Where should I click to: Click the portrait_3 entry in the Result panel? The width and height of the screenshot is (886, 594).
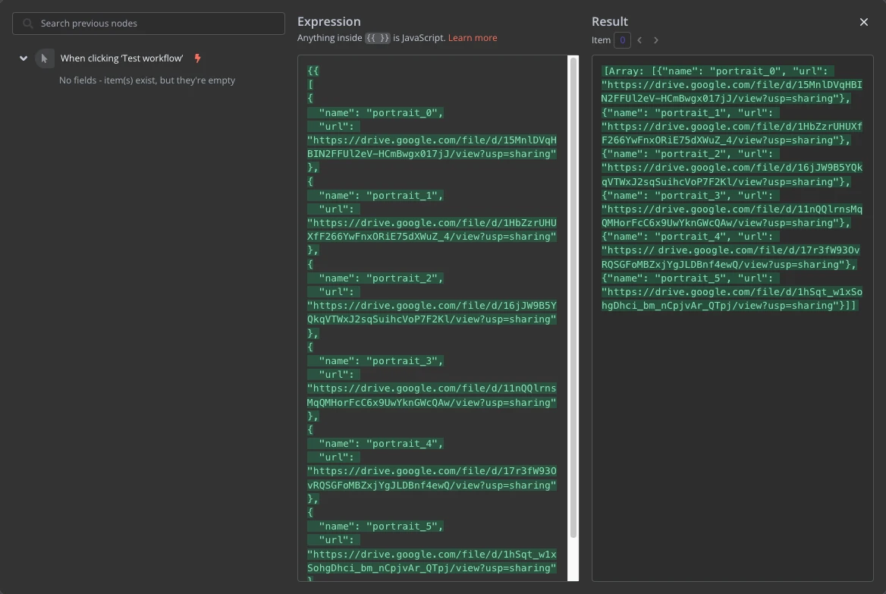click(x=732, y=209)
